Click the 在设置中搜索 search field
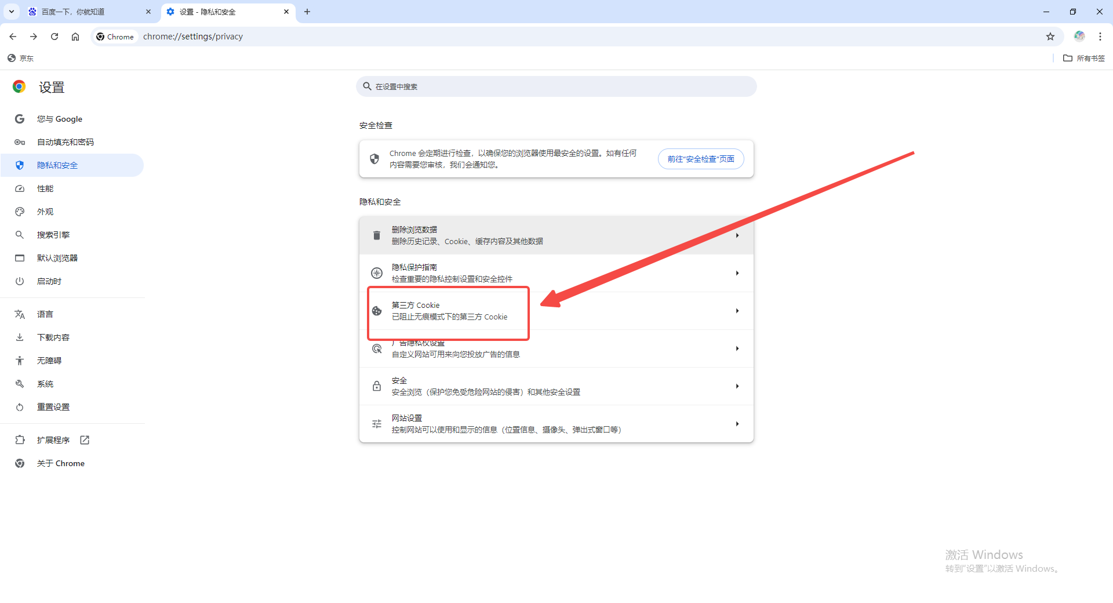The height and width of the screenshot is (603, 1113). click(556, 86)
